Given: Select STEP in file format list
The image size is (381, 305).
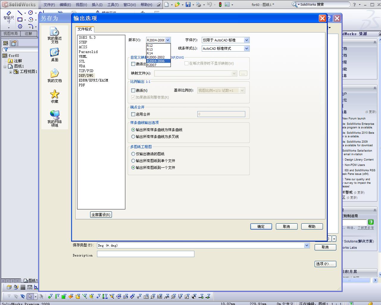Looking at the screenshot, I should click(x=83, y=42).
